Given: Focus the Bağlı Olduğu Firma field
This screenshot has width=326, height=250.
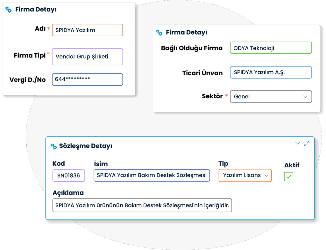Looking at the screenshot, I should click(x=271, y=48).
